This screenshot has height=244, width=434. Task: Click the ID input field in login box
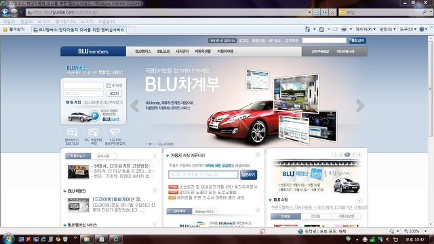(x=83, y=85)
